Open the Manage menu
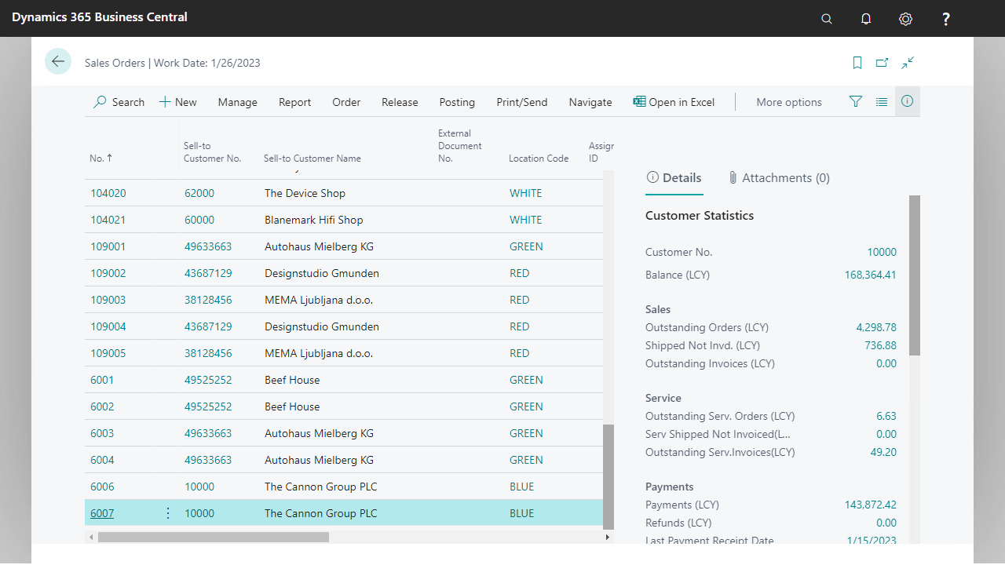Viewport: 1005px width, 565px height. (x=238, y=102)
